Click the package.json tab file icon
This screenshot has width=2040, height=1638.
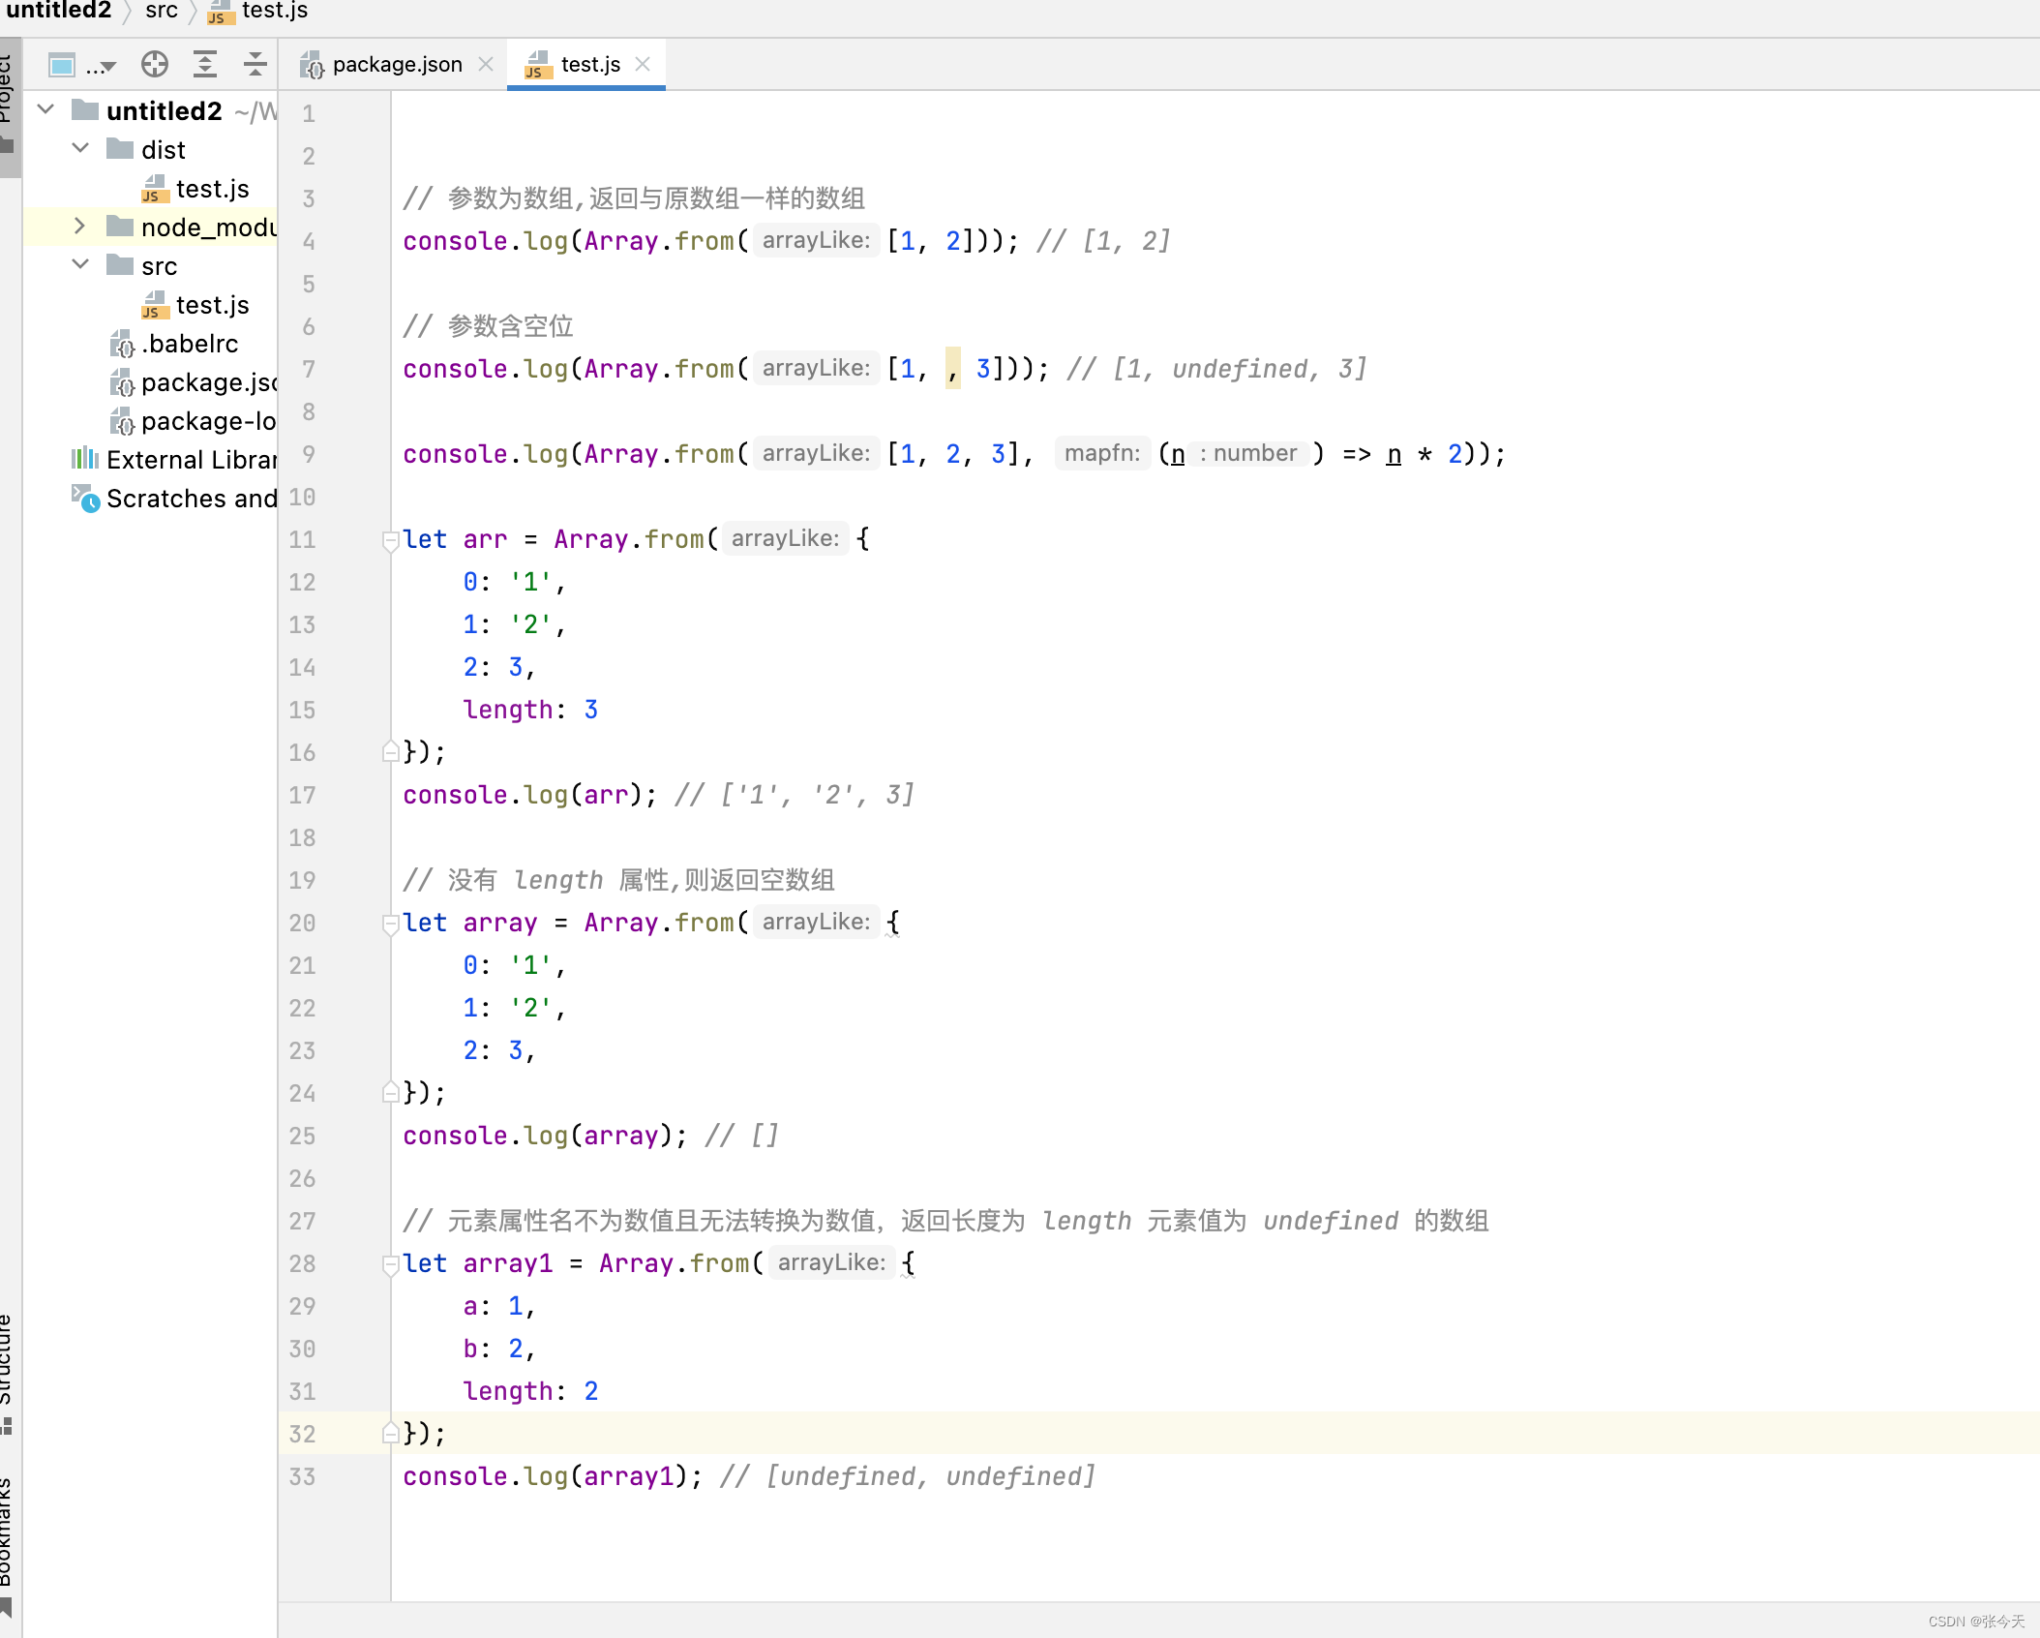tap(312, 65)
